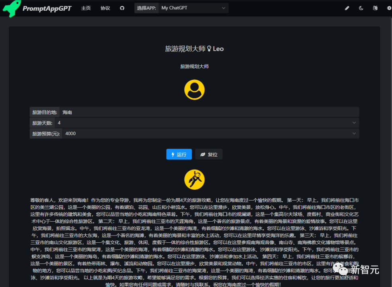
Task: Run the app with the 运行 button
Action: pyautogui.click(x=179, y=154)
